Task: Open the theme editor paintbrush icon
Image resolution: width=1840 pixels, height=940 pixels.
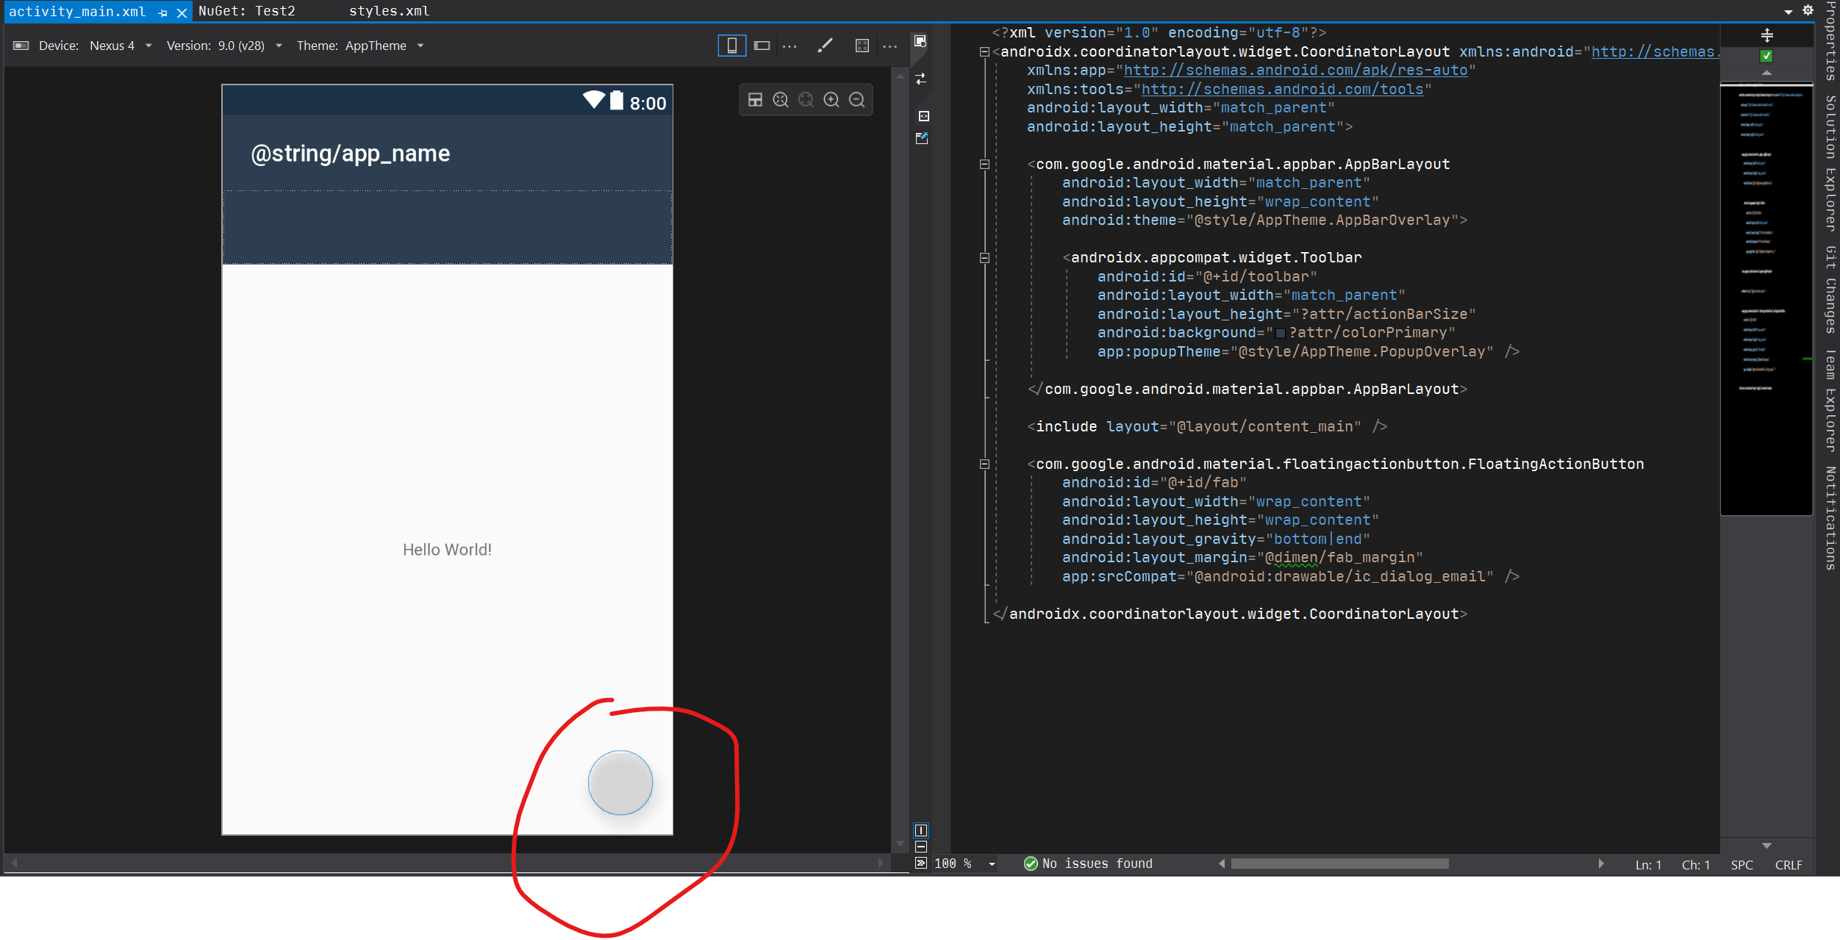Action: (x=825, y=45)
